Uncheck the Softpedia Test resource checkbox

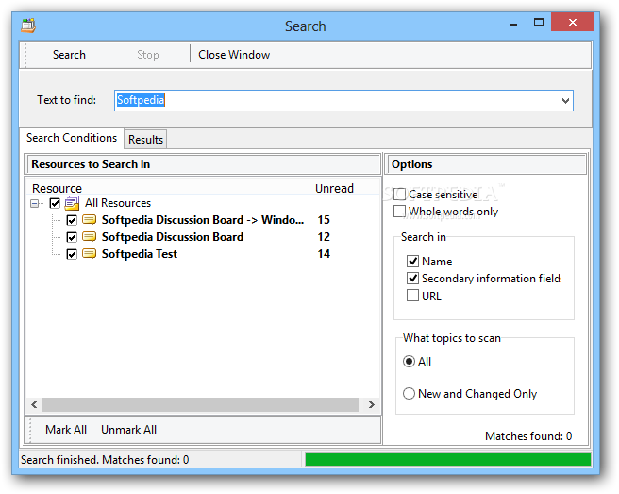[x=72, y=254]
